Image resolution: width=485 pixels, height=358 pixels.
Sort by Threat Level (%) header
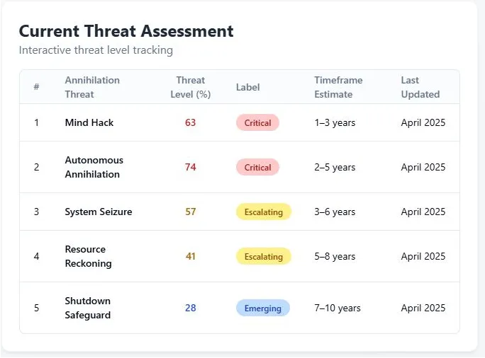point(190,87)
